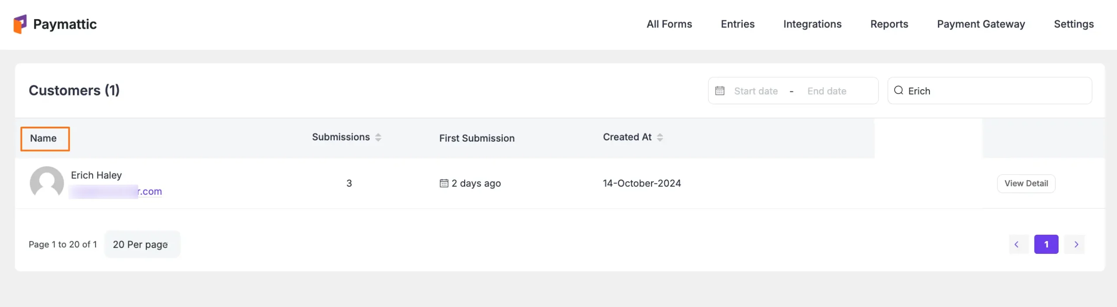Viewport: 1117px width, 307px height.
Task: Click the calendar icon in date range picker
Action: (x=720, y=91)
